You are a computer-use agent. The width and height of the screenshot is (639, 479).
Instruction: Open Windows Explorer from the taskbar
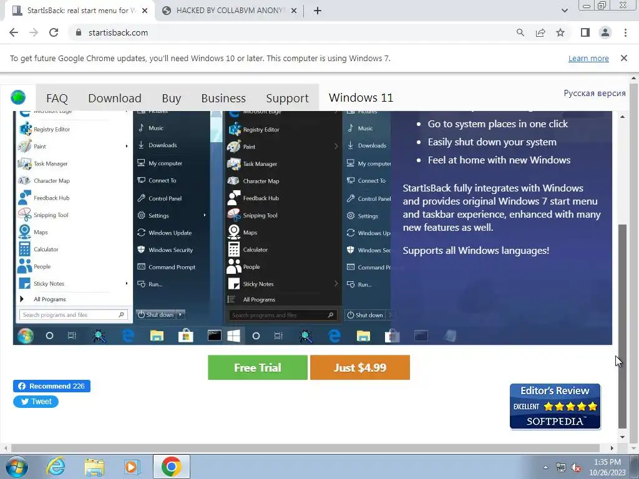(x=94, y=467)
